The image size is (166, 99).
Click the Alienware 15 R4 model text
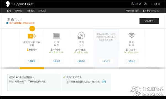[133, 11]
